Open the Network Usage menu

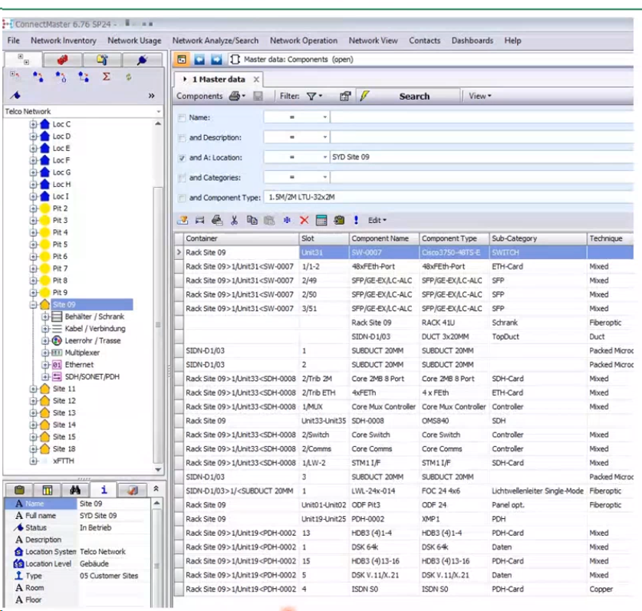pos(134,41)
